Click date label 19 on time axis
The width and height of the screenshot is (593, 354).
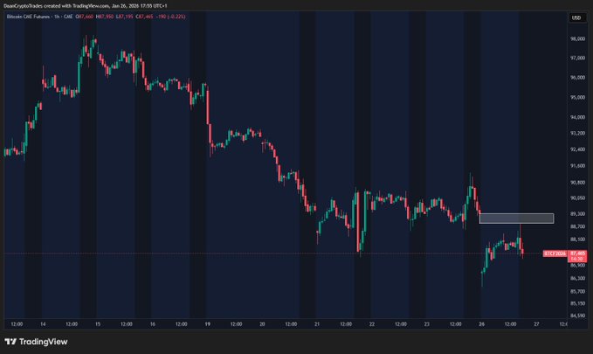point(207,324)
